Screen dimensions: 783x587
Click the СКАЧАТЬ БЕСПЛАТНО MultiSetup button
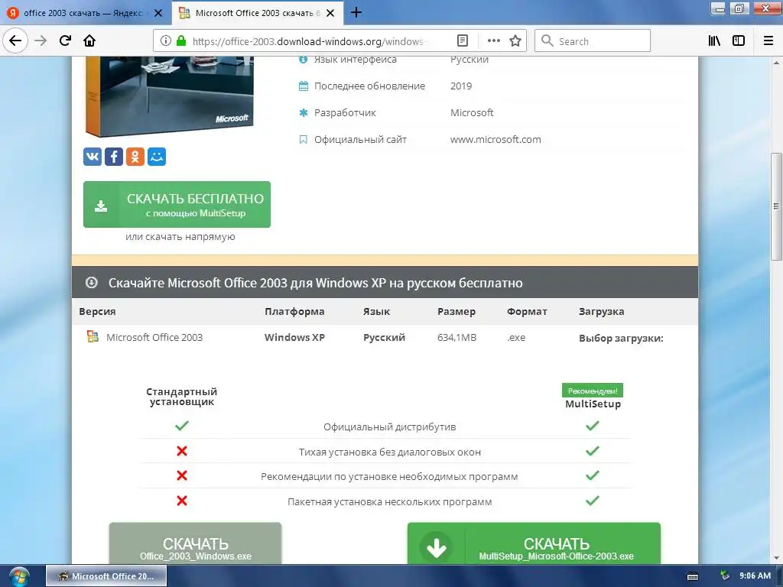(177, 205)
